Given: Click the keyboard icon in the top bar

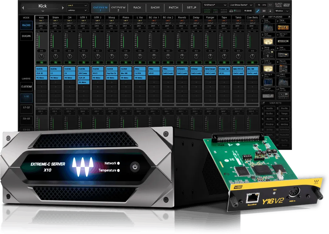Looking at the screenshot, I should coord(264,11).
